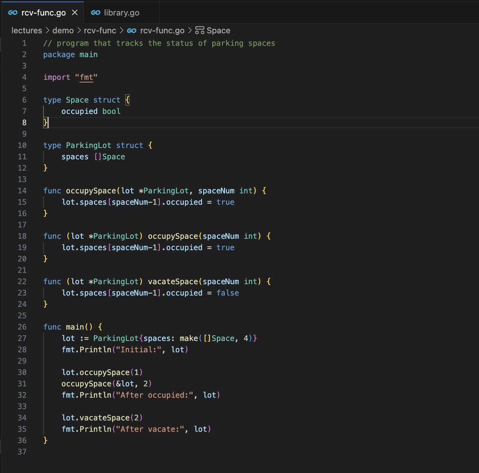Click the closing brace on line 8

(x=46, y=123)
